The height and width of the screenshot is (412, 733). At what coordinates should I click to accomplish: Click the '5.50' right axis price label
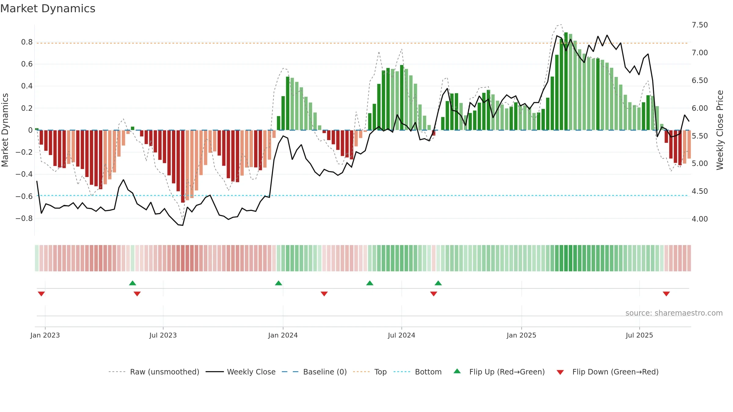pos(700,136)
